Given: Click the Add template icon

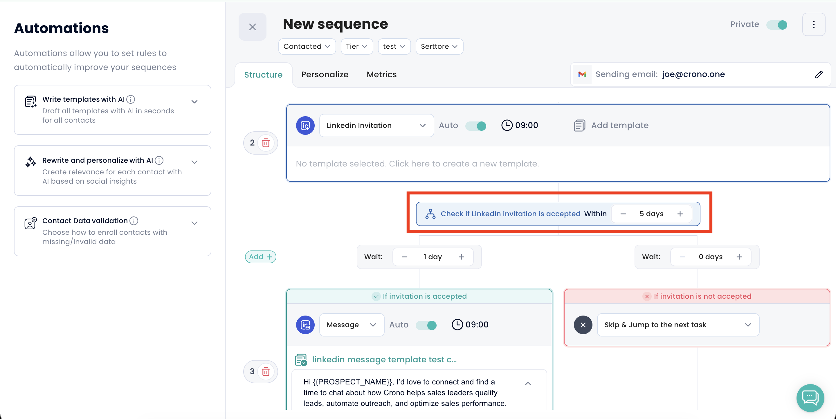Looking at the screenshot, I should [579, 125].
